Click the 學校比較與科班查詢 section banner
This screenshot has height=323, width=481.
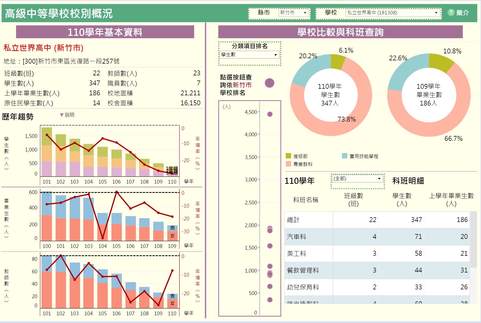340,32
